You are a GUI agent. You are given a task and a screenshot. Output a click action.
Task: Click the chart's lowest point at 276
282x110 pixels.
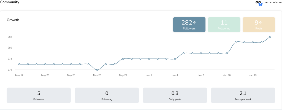97,70
